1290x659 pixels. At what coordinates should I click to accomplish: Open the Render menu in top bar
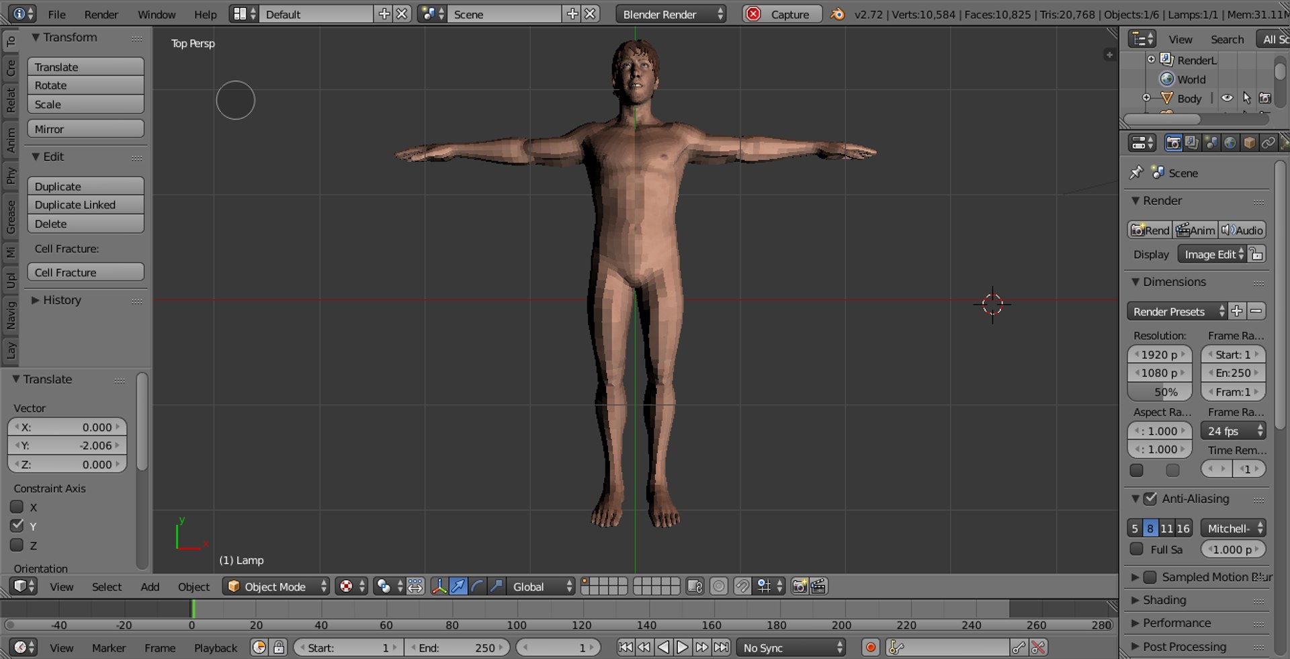[101, 14]
